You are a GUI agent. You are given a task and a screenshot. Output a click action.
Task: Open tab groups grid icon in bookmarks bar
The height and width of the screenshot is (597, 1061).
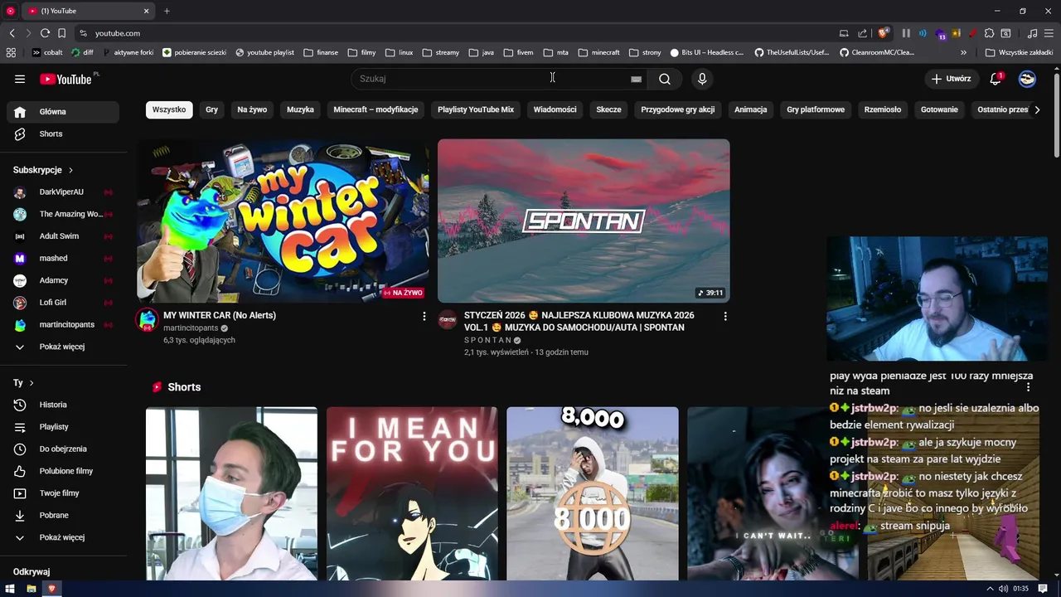pyautogui.click(x=11, y=52)
